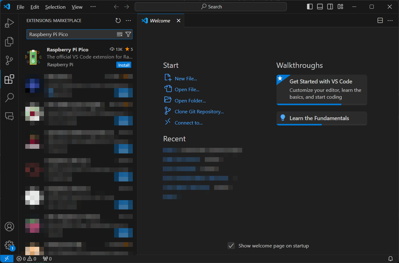Click the Open Folder... link

190,101
